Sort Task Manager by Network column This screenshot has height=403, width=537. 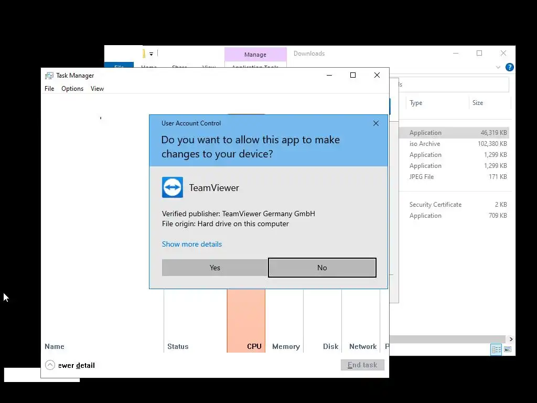[363, 346]
